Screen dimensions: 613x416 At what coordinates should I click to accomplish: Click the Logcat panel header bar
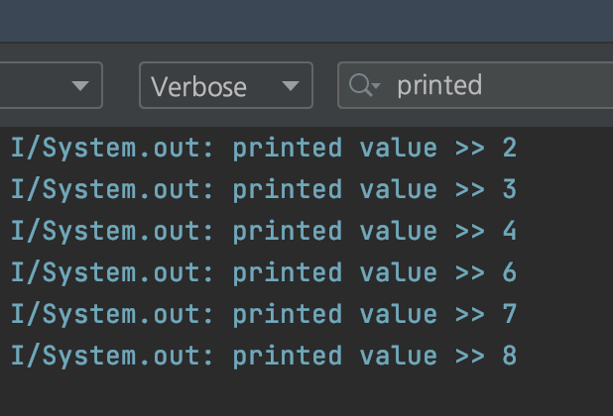click(x=306, y=20)
